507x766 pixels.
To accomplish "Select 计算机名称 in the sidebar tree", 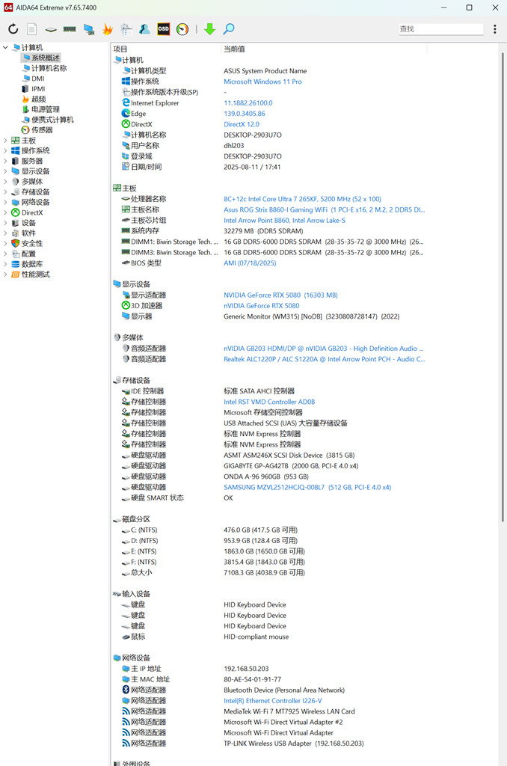I will click(49, 68).
